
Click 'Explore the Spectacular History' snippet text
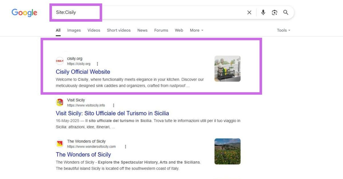(128, 162)
